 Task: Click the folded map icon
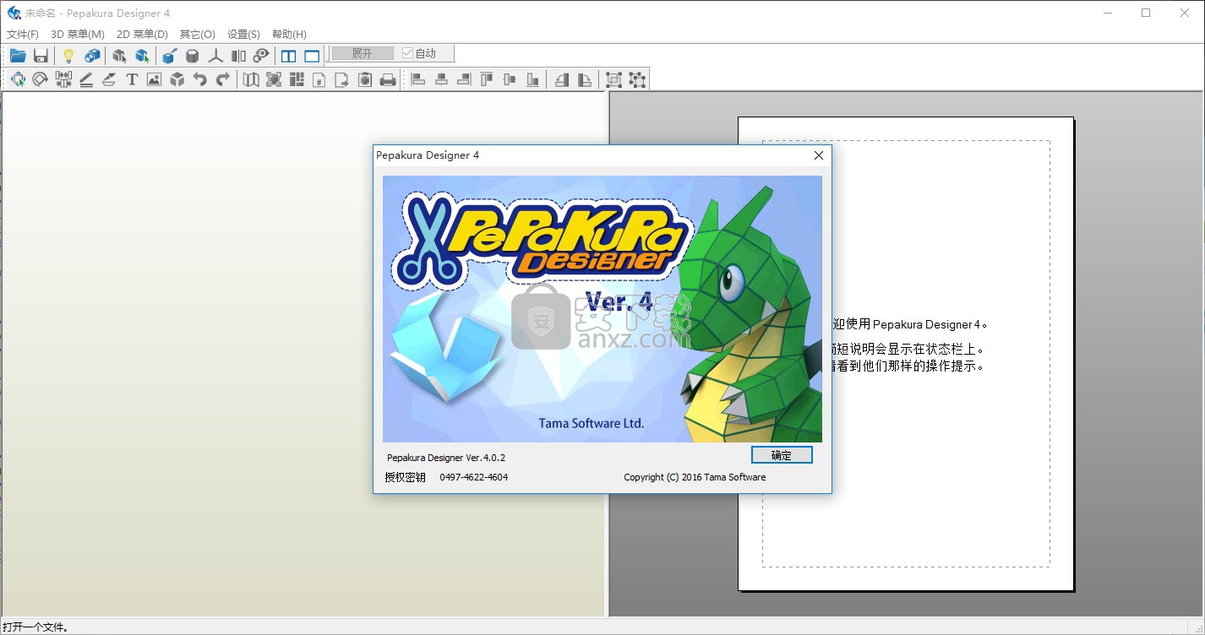pos(251,79)
